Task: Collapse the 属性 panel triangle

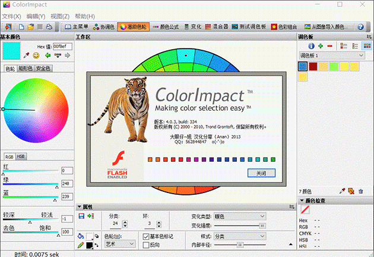Action: [79, 207]
